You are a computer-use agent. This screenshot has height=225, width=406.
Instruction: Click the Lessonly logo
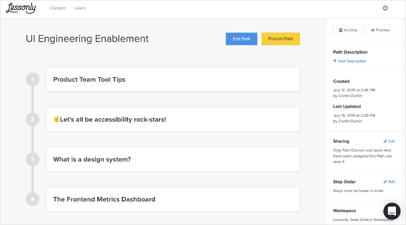pyautogui.click(x=19, y=8)
